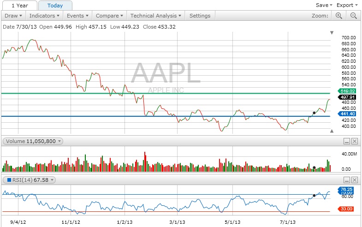Click the blue 76.25 RSI value tag
This screenshot has height=227, width=362.
click(x=346, y=190)
